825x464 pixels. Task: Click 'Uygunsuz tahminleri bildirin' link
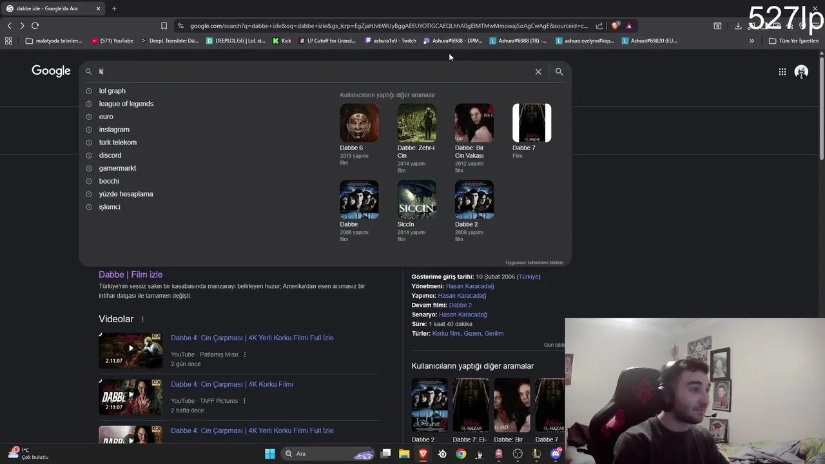pyautogui.click(x=534, y=262)
